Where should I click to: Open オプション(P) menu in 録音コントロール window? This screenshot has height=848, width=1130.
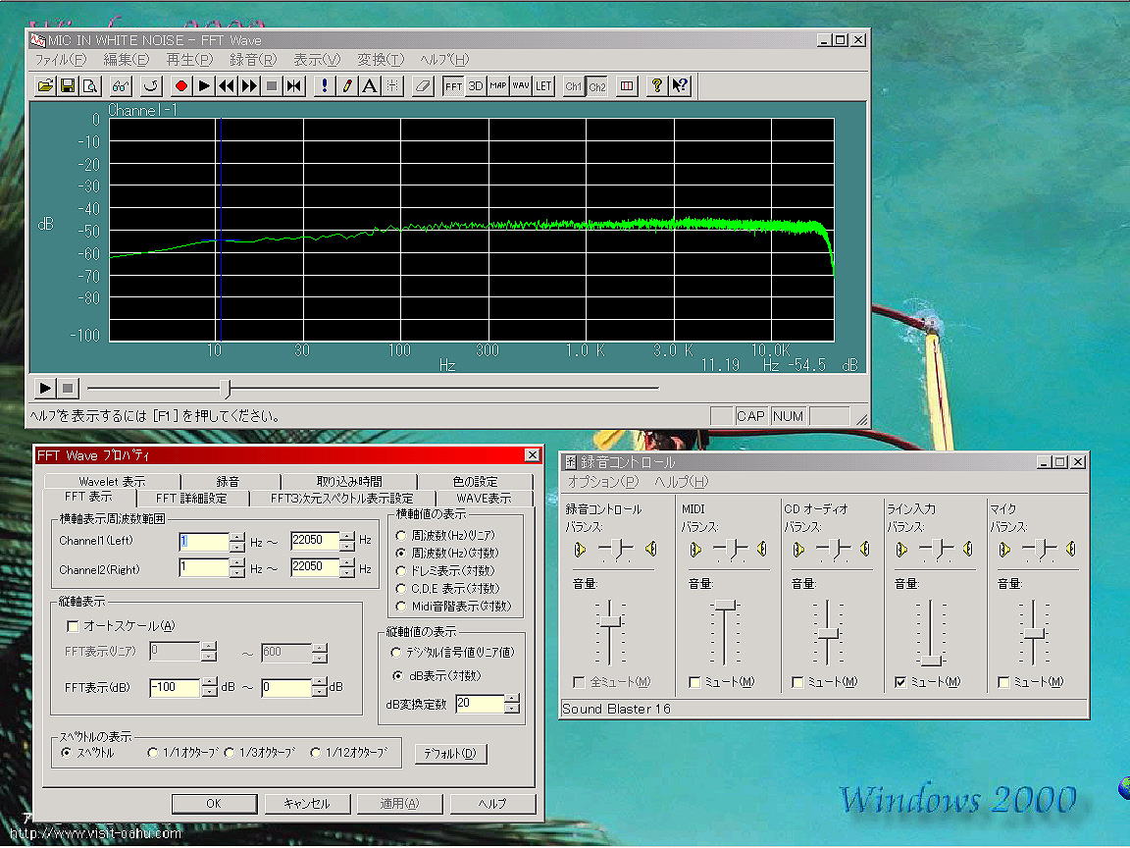click(x=603, y=482)
